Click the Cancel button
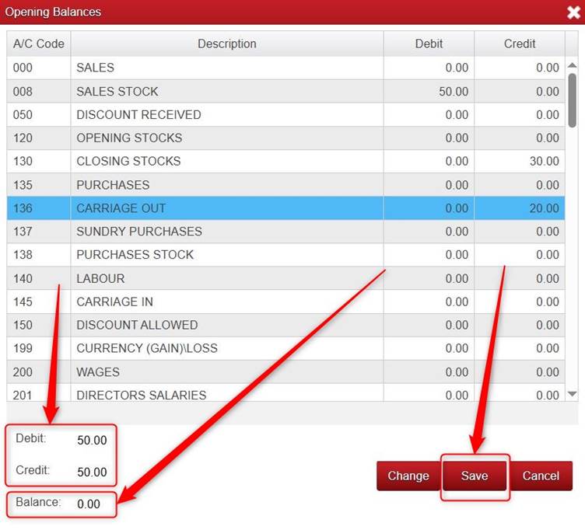This screenshot has height=530, width=585. 541,476
